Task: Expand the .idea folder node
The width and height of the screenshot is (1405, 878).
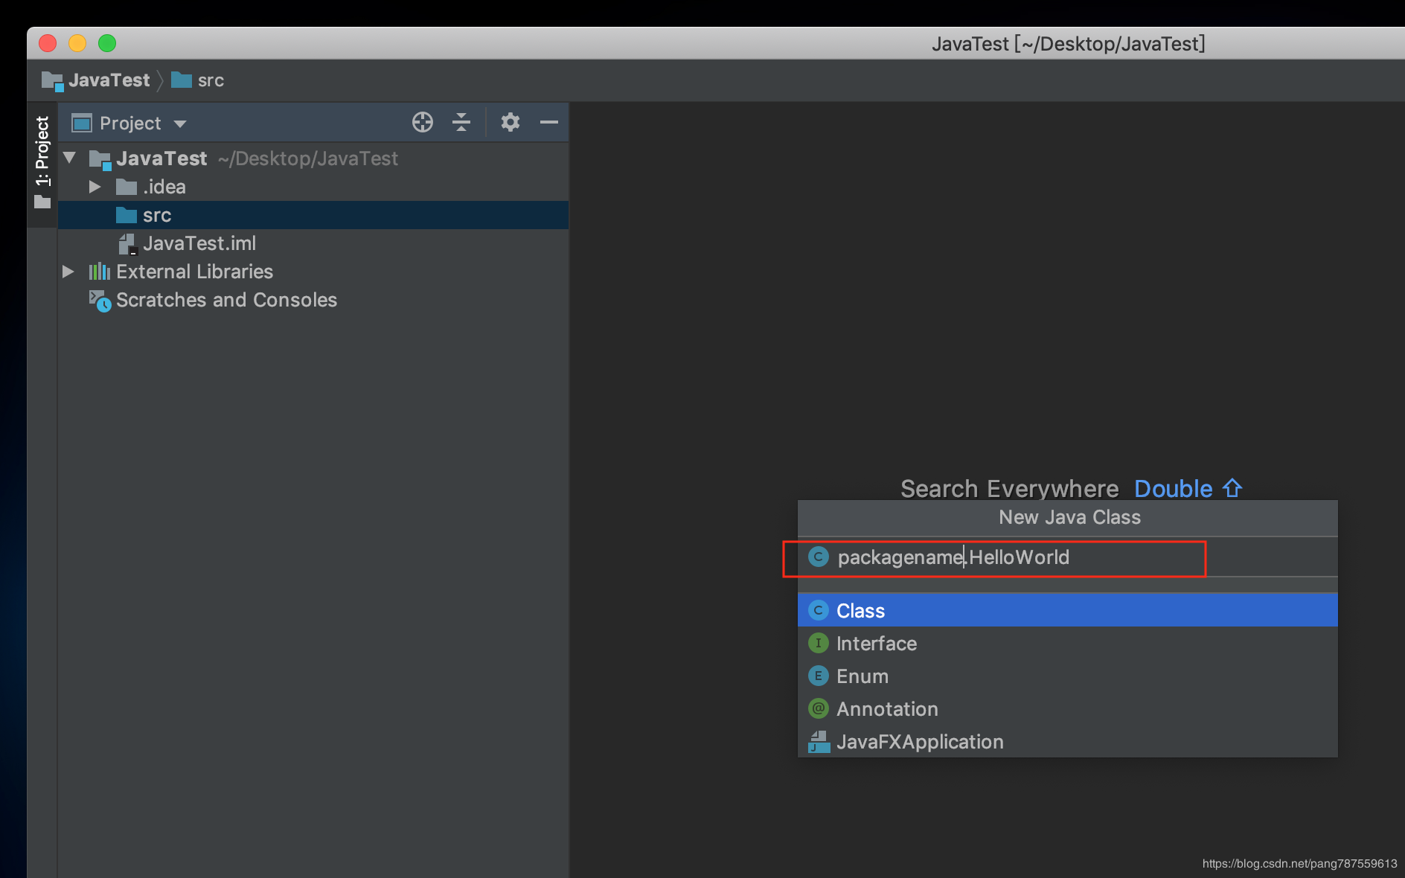Action: coord(95,187)
